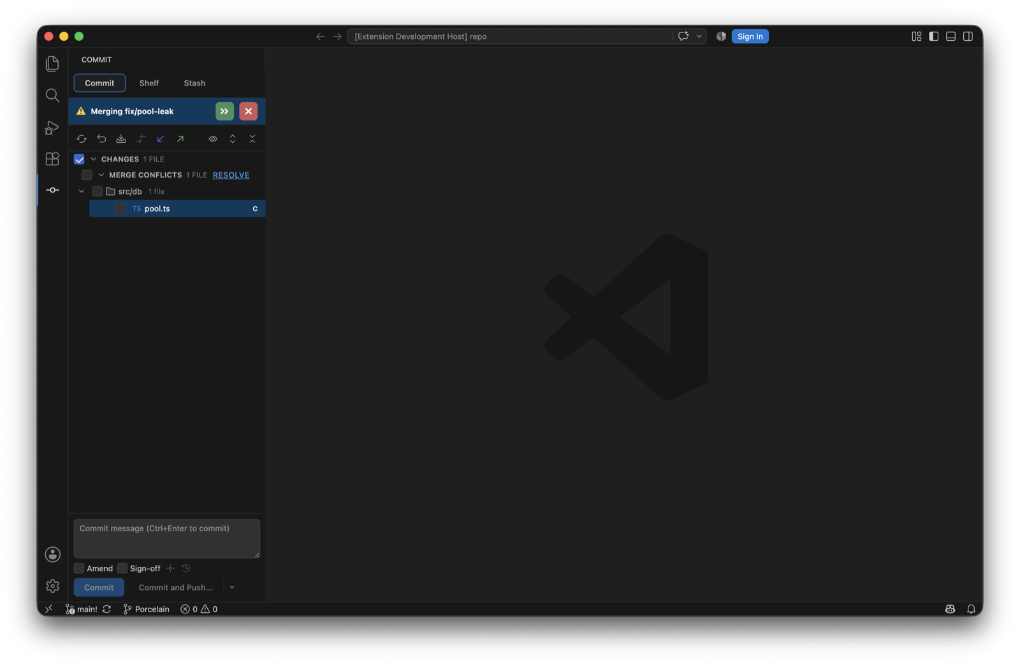Open the dropdown arrow beside the title bar chat icon

click(x=699, y=36)
